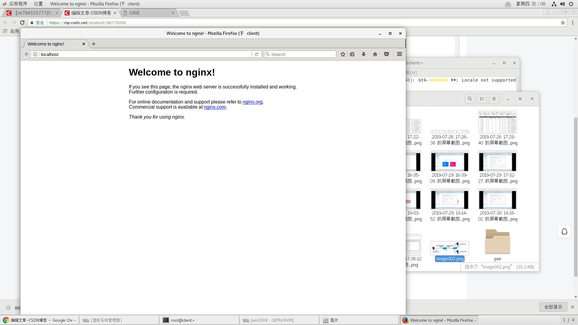
Task: Reload localhost page in Firefox
Action: click(256, 54)
